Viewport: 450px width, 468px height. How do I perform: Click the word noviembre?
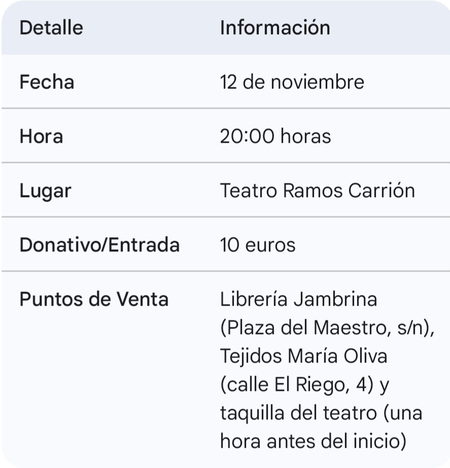coord(317,82)
